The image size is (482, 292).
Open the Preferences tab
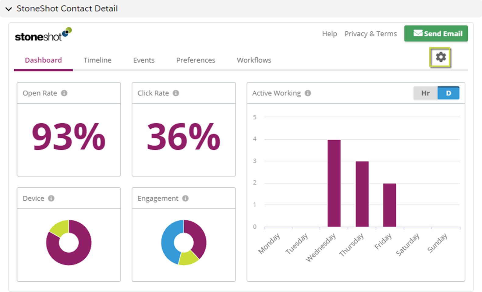pos(196,60)
